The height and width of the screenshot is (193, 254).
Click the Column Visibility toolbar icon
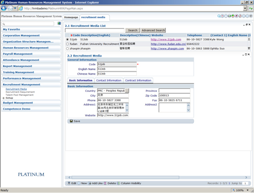[119, 183]
